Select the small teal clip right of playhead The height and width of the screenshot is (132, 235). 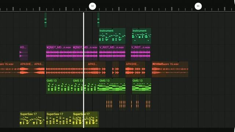[x=98, y=20]
